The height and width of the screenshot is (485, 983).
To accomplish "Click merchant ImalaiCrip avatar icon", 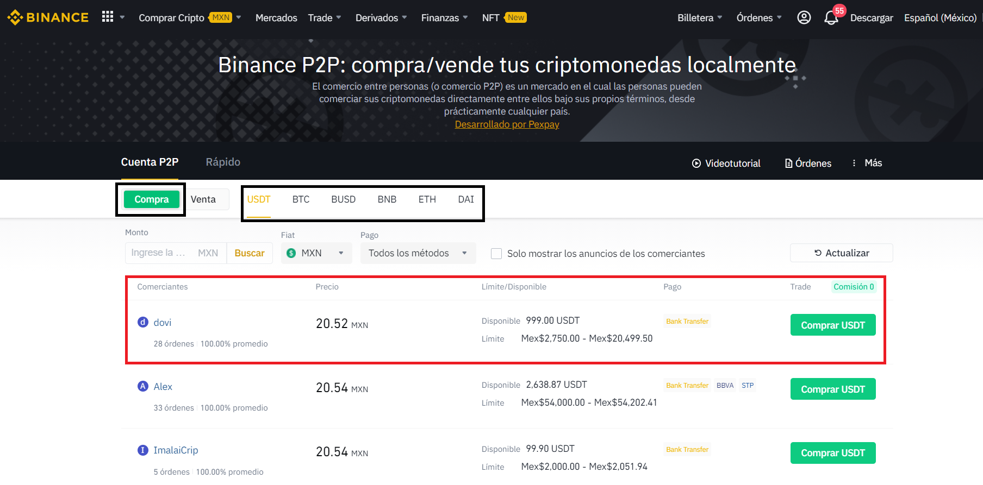I will [x=143, y=450].
